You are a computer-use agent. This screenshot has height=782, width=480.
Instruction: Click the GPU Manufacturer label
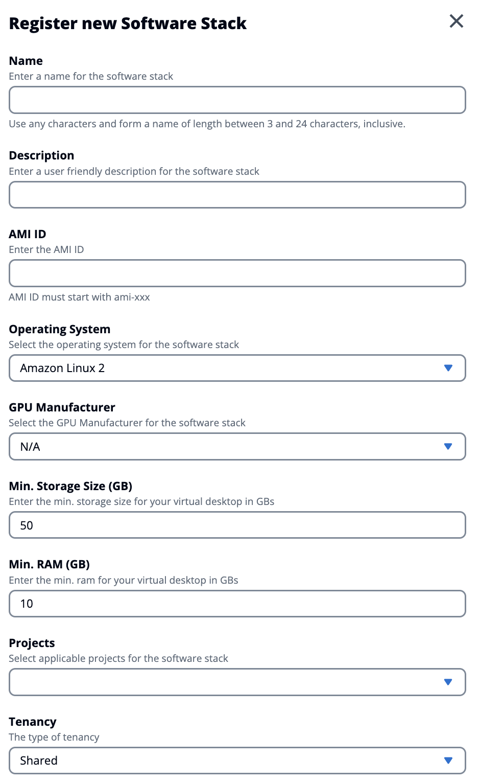[x=62, y=407]
